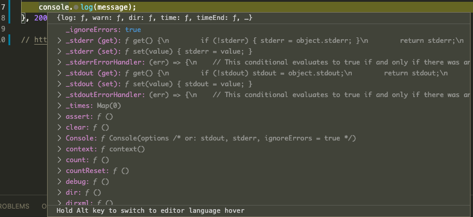
Task: Expand the assert function row
Action: 59,117
